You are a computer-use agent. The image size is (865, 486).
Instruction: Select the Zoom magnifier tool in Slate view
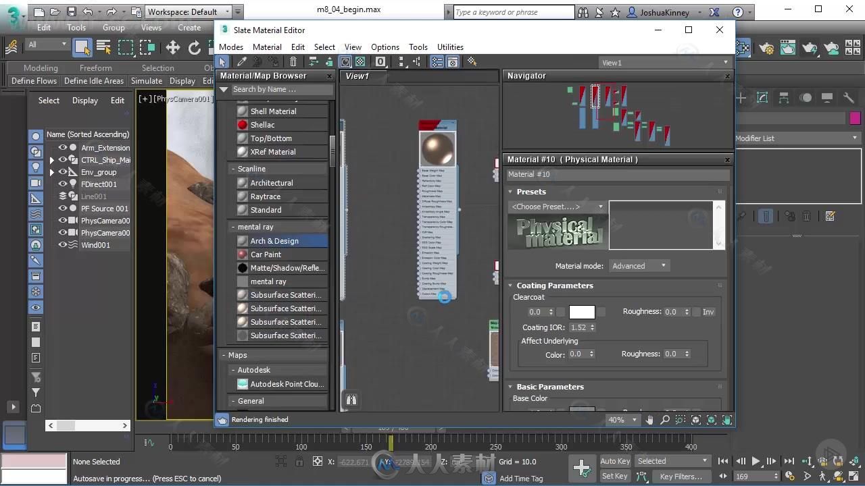pos(665,419)
